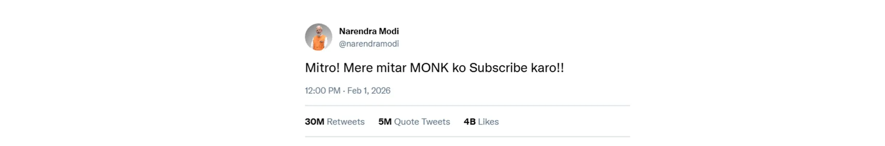The height and width of the screenshot is (146, 885).
Task: Click the Feb 1, 2026 date
Action: click(x=369, y=90)
